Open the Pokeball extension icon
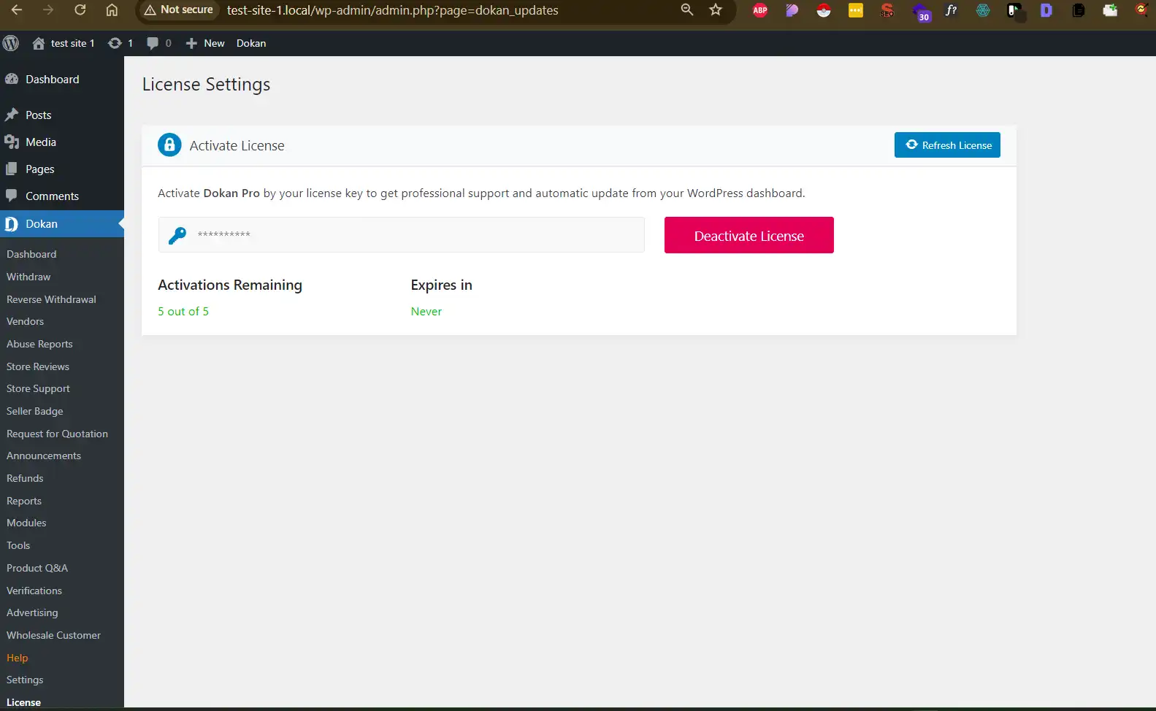This screenshot has height=711, width=1156. 824,10
